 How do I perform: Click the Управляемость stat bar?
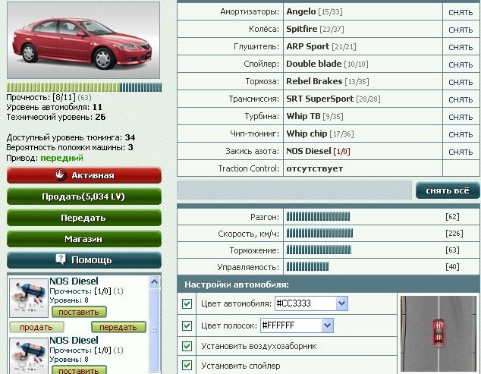pos(307,266)
